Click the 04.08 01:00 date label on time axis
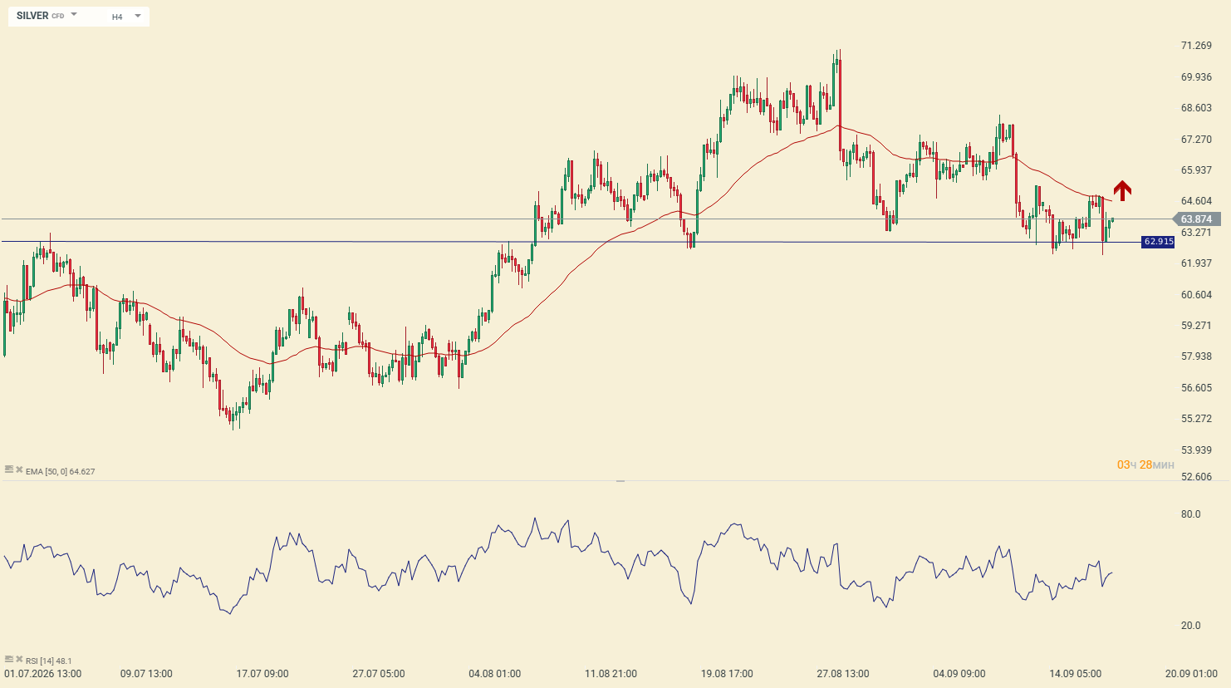Screen dimensions: 1231x688 [x=494, y=673]
